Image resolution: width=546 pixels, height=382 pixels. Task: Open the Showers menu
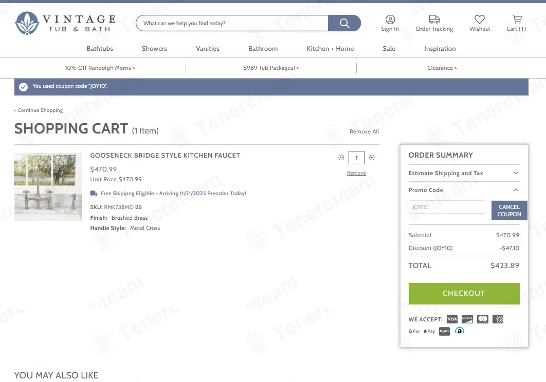point(154,49)
